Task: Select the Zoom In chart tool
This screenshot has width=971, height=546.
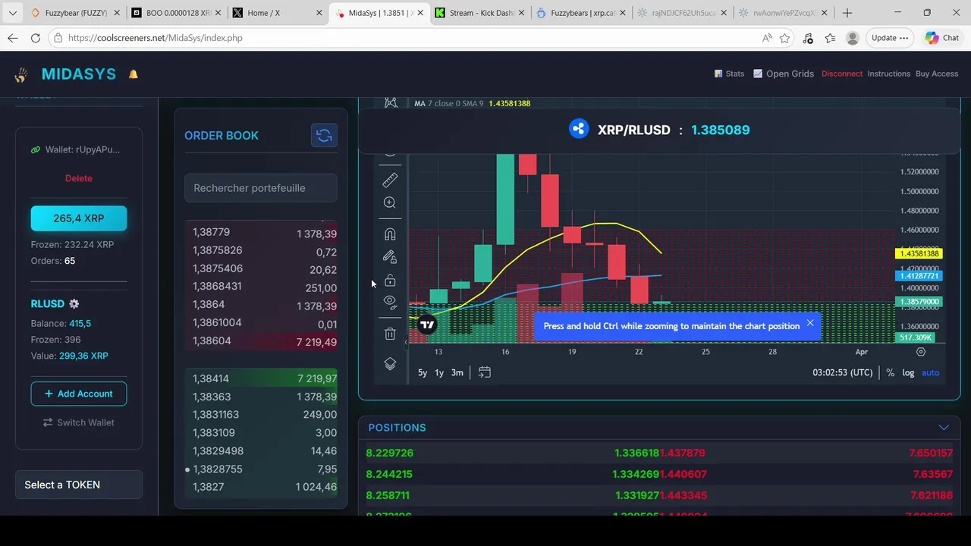Action: click(390, 203)
